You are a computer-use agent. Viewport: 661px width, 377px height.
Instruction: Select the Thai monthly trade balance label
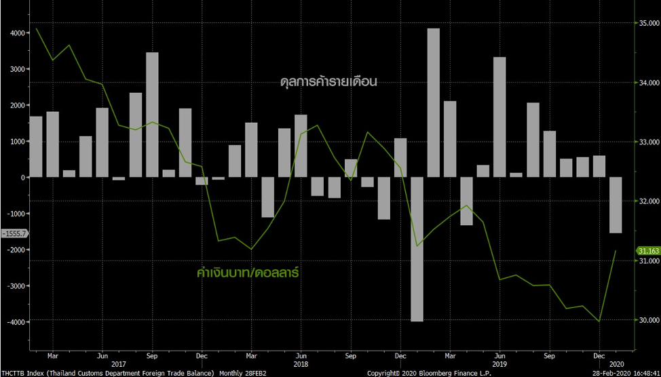pos(328,82)
